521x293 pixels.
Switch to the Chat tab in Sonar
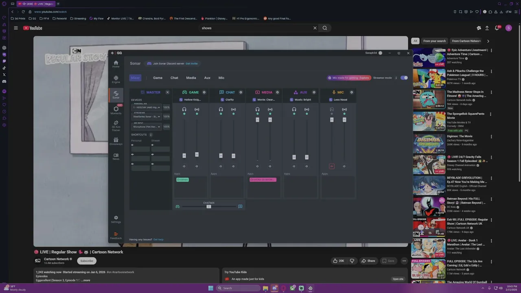174,78
